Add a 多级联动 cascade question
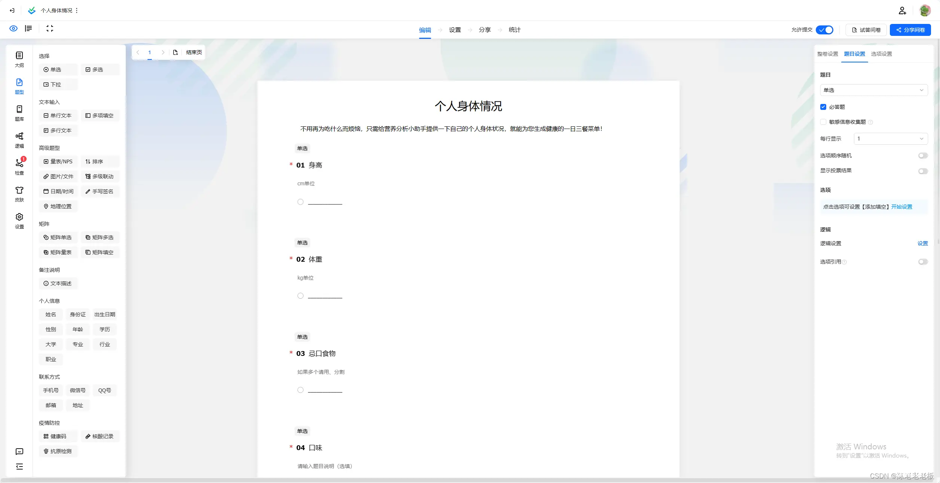 click(100, 176)
